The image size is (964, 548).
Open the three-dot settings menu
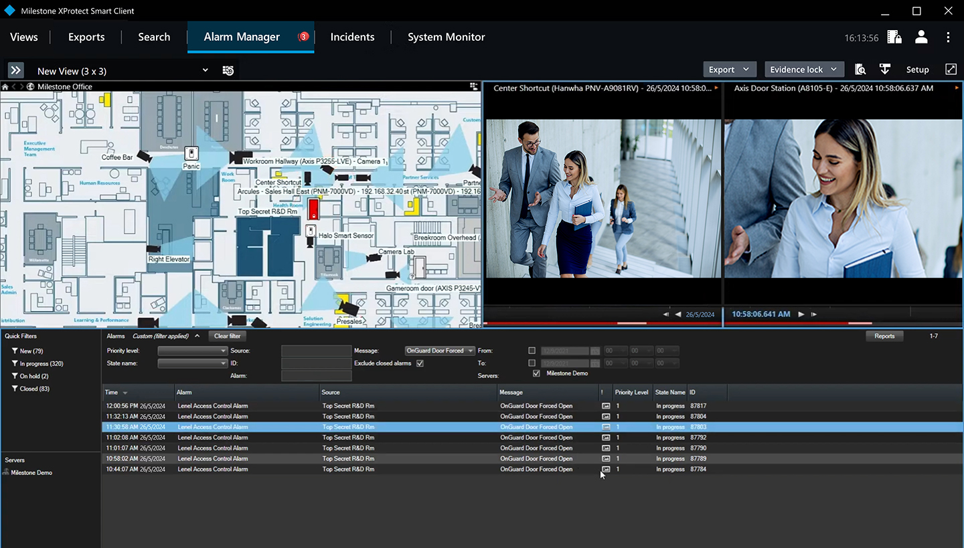click(948, 37)
